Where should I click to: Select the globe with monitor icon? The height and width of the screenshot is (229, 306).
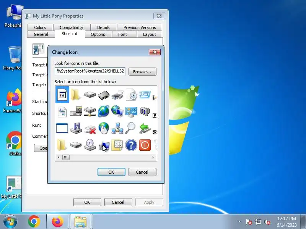tap(117, 111)
